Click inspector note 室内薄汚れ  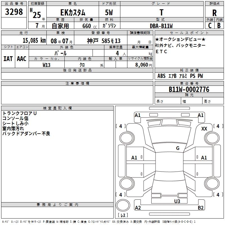13,129
